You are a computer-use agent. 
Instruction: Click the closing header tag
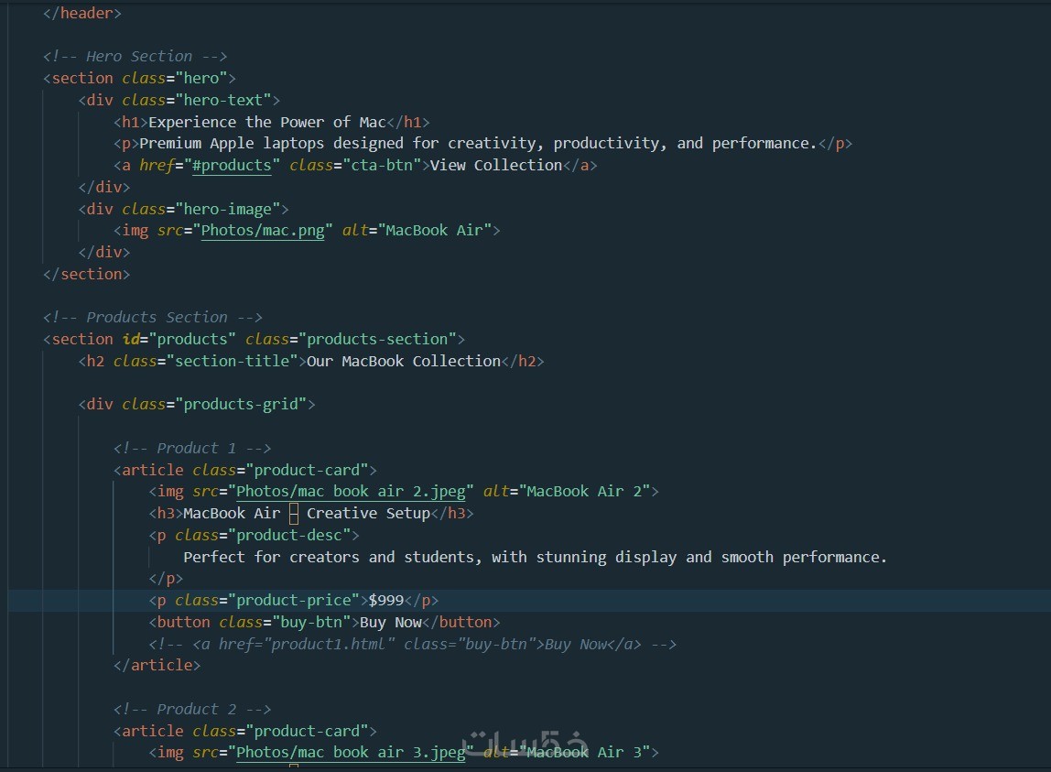(x=81, y=14)
